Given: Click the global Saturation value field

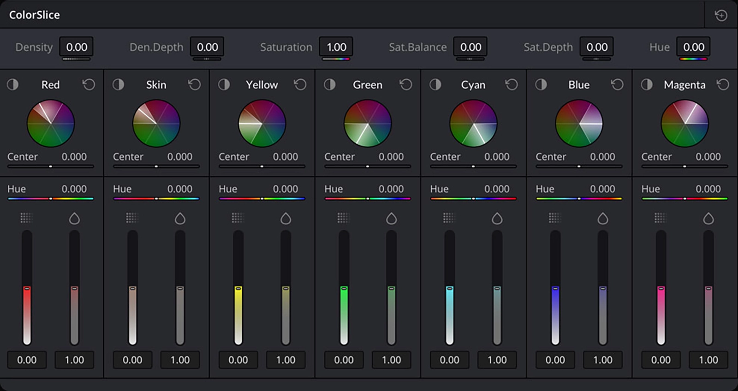Looking at the screenshot, I should click(x=336, y=47).
